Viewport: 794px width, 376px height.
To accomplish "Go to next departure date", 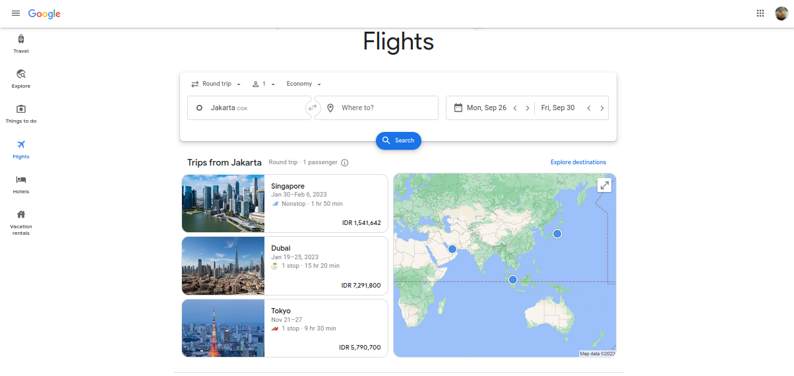I will [x=528, y=108].
